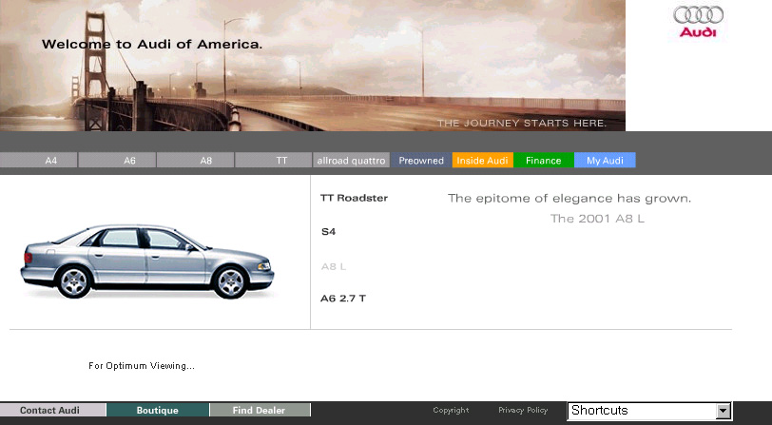Screen dimensions: 772x425
Task: Click 'THE JOURNEY STARTS HERE.' banner text
Action: [522, 123]
